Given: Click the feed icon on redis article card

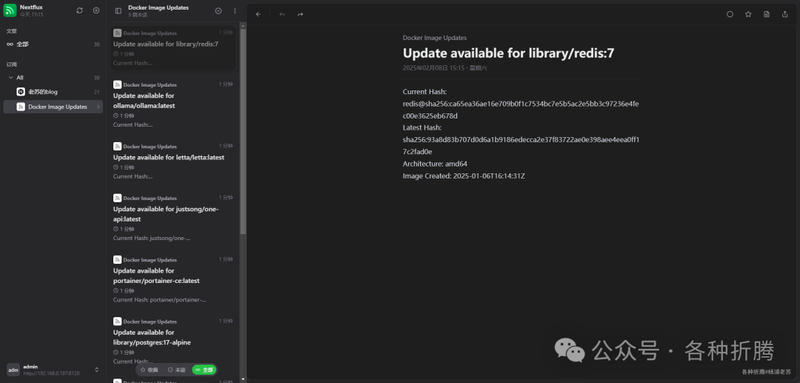Looking at the screenshot, I should (x=117, y=33).
